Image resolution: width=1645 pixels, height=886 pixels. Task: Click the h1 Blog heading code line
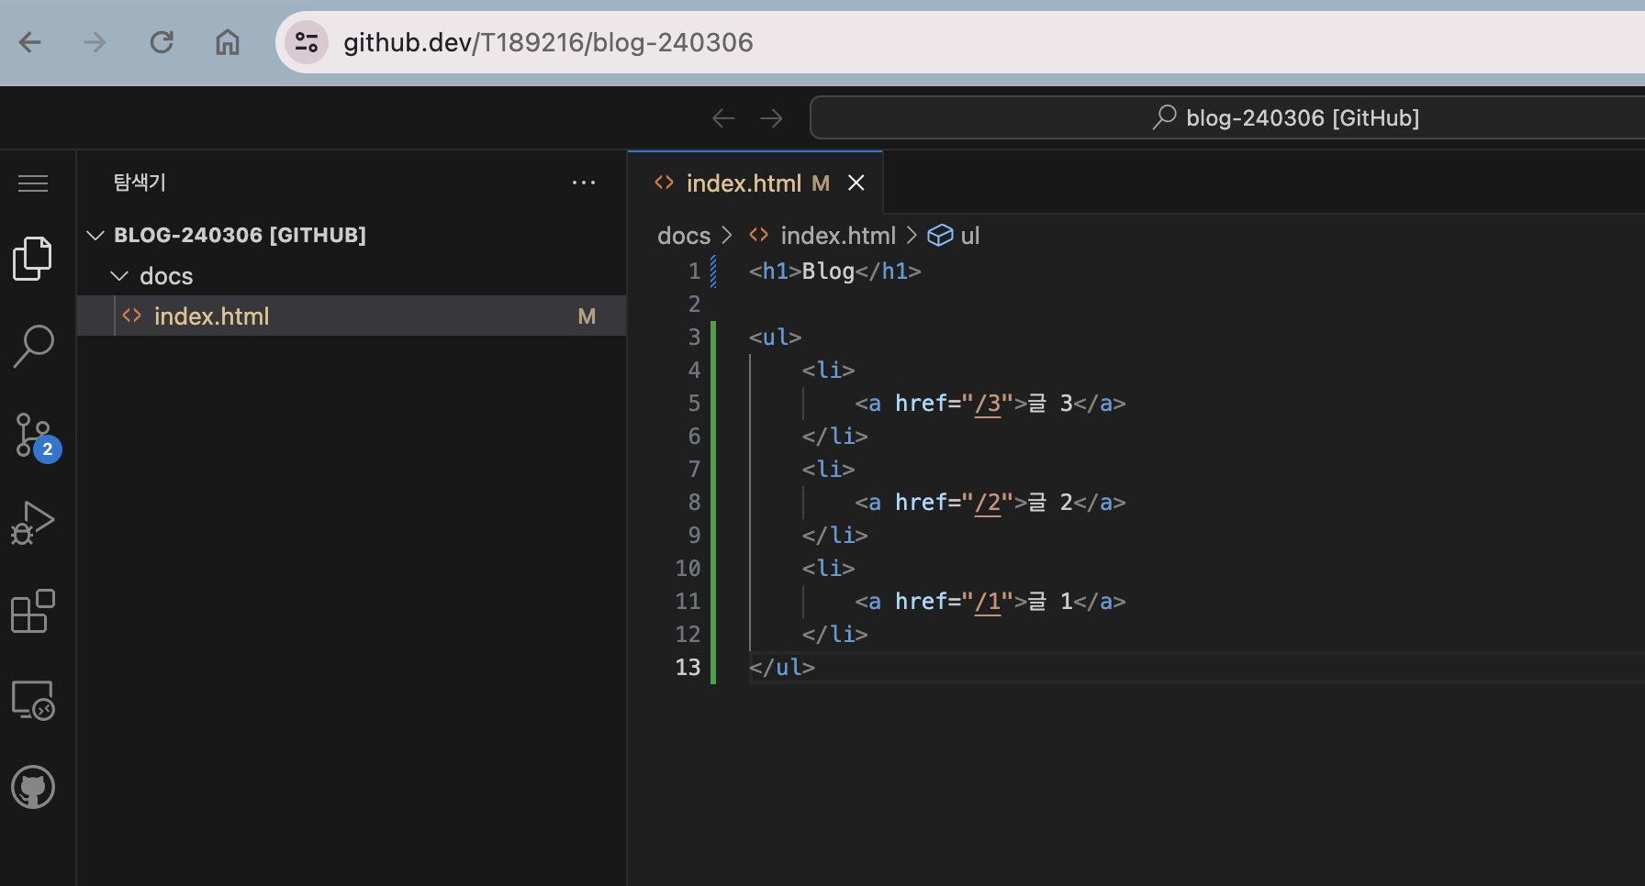pyautogui.click(x=834, y=271)
